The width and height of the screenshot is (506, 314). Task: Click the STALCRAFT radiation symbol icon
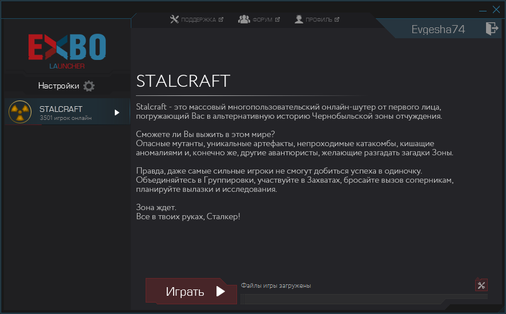point(20,112)
